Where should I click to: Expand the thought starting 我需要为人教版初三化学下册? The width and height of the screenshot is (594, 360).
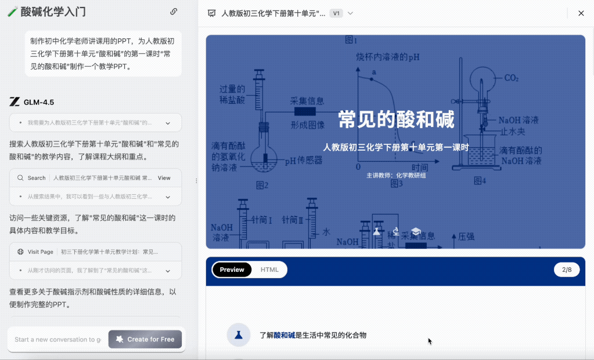168,123
